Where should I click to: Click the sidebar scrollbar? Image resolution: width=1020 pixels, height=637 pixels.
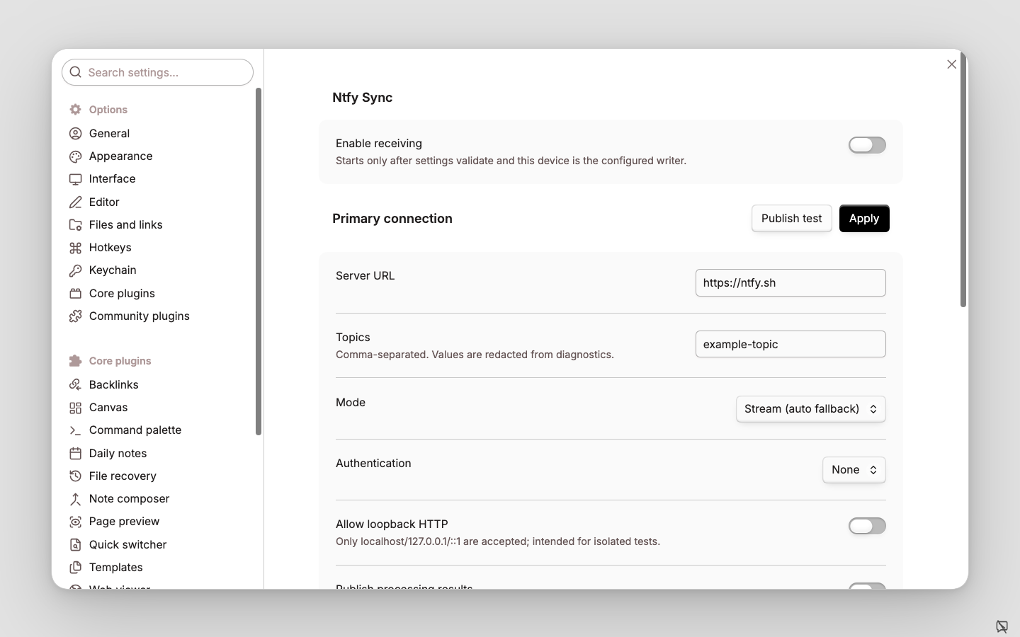coord(259,261)
